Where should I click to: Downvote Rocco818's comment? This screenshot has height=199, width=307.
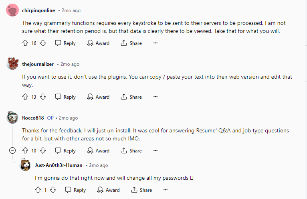43,150
